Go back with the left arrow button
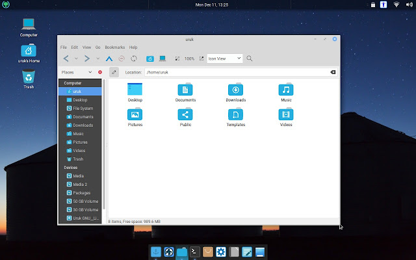 coord(66,58)
